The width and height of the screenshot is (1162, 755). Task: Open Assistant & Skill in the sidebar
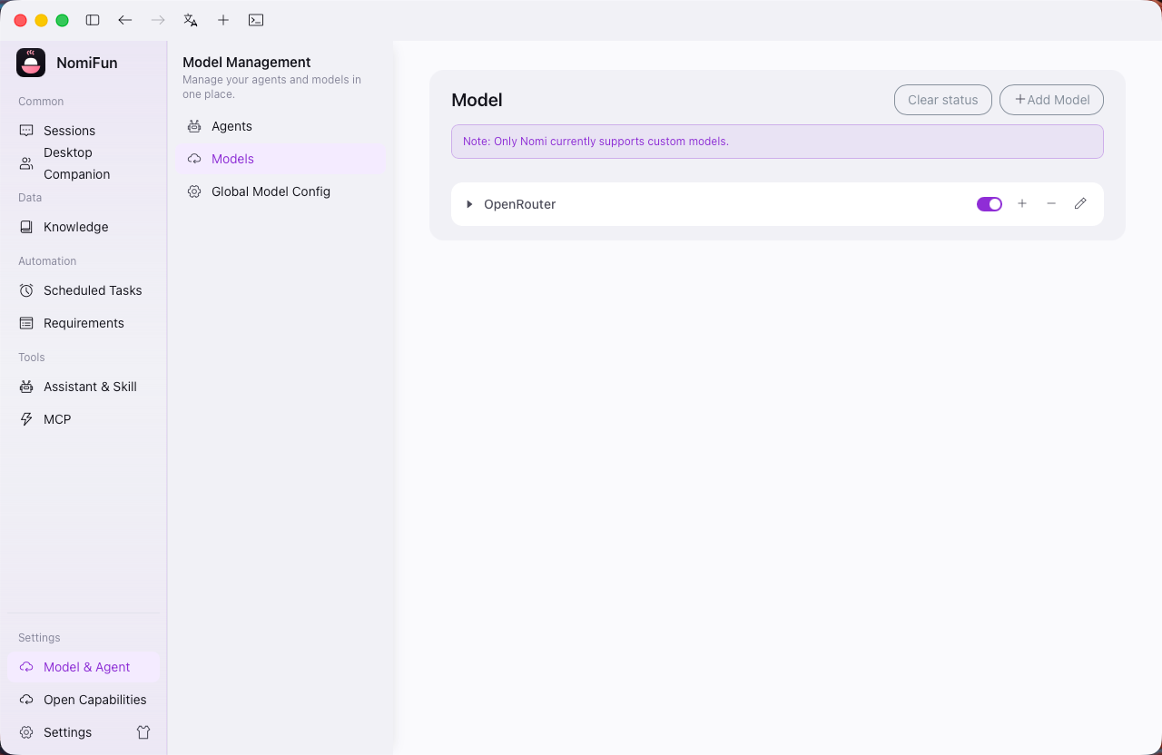click(84, 387)
